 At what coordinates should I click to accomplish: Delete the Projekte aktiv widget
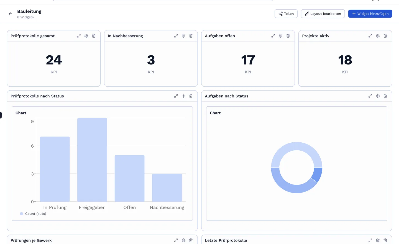[385, 36]
